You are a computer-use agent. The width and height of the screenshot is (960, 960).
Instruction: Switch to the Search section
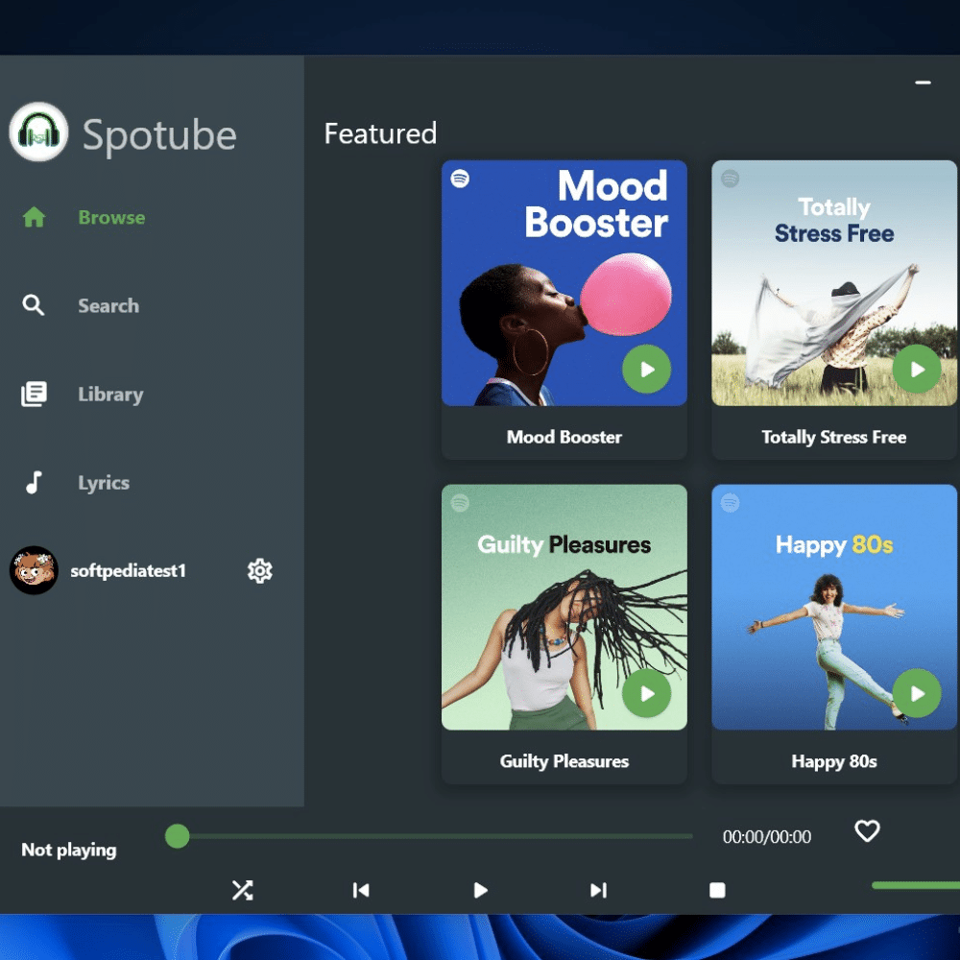[x=108, y=305]
